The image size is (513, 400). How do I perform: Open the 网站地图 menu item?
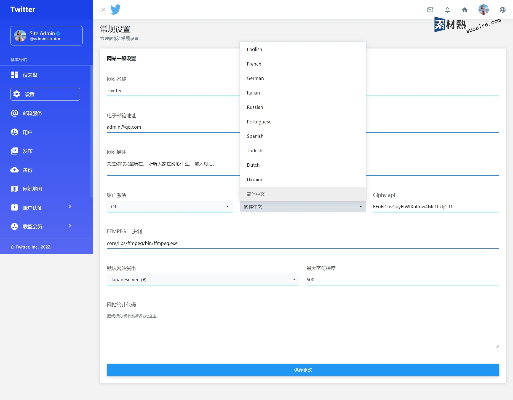pyautogui.click(x=45, y=189)
